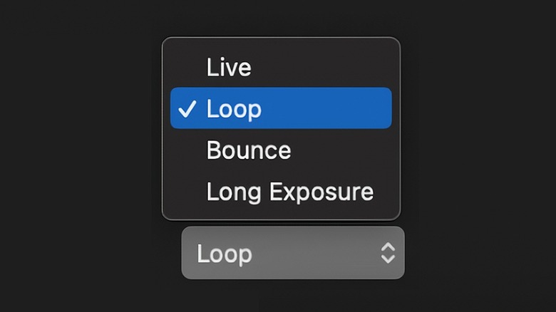
Task: Click the Loop label in the gray selector
Action: [224, 254]
